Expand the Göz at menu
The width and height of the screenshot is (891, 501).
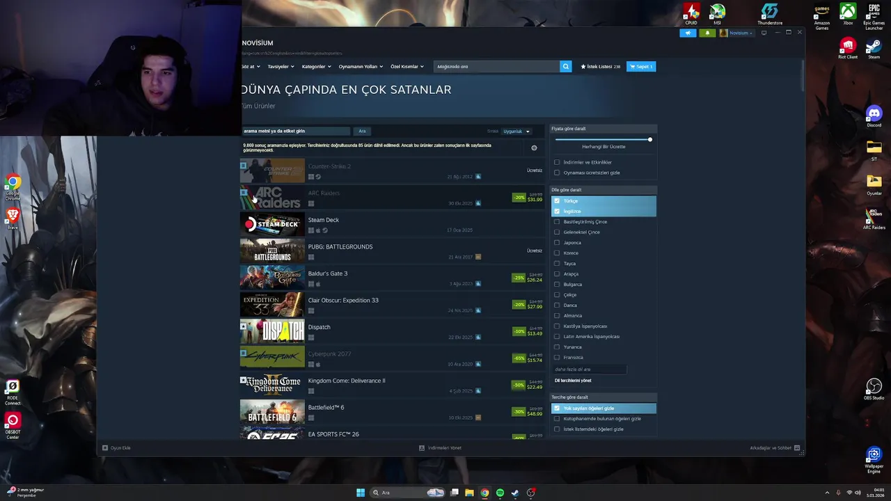click(251, 67)
